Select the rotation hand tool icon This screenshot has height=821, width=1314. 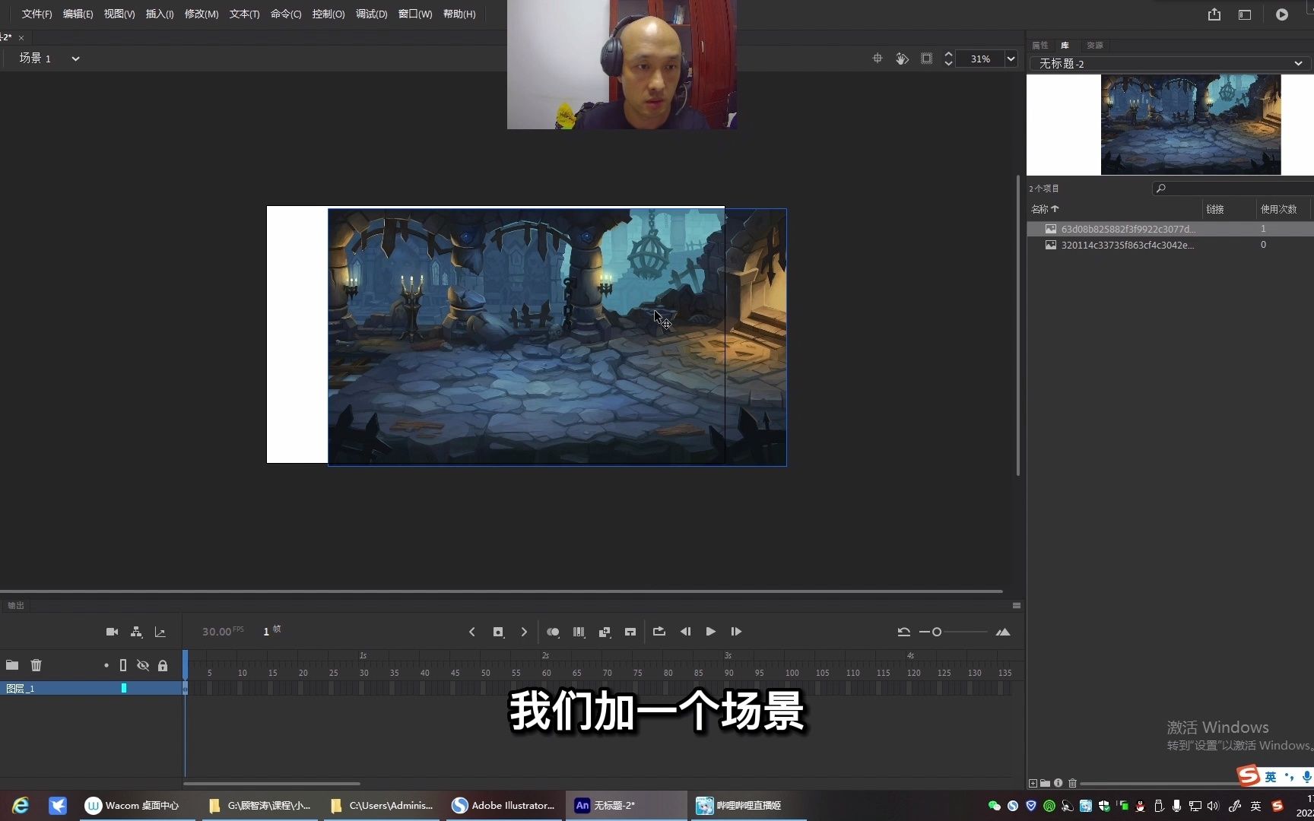click(902, 59)
